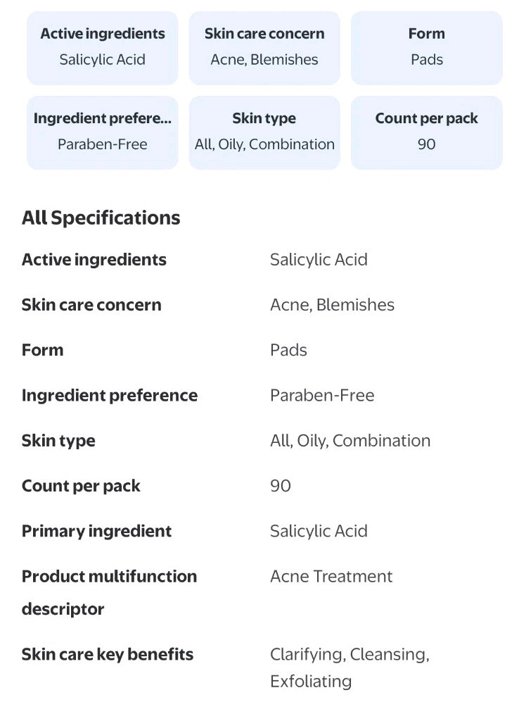Click the Acne Treatment value
The height and width of the screenshot is (702, 519).
coord(331,576)
